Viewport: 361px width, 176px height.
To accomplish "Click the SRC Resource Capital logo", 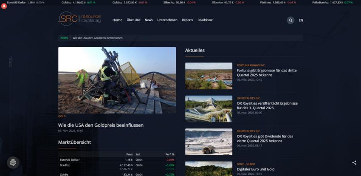I will pyautogui.click(x=79, y=19).
